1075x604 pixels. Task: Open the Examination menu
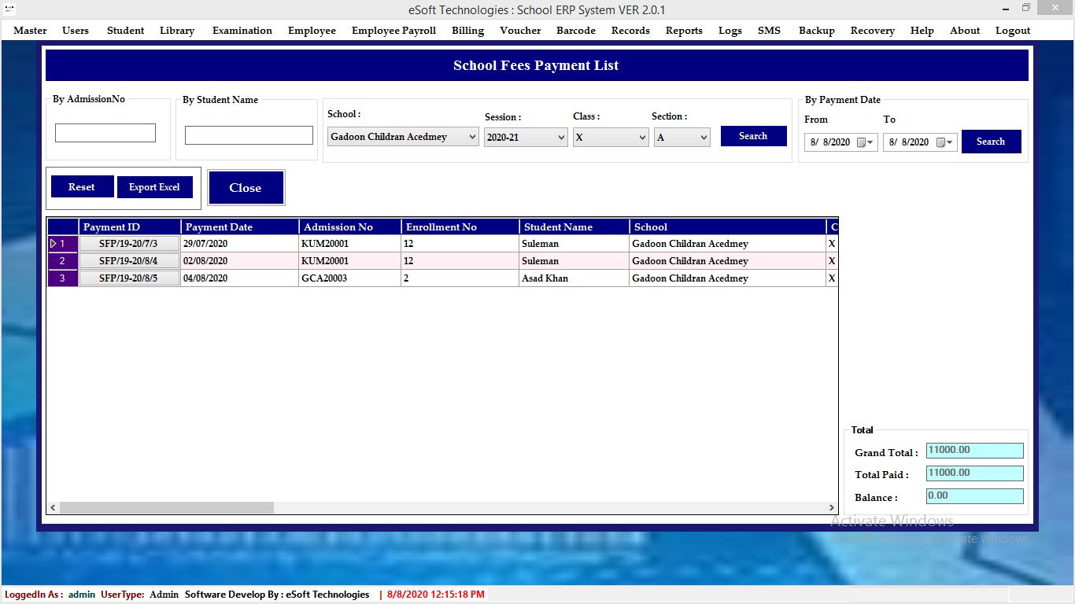tap(242, 31)
